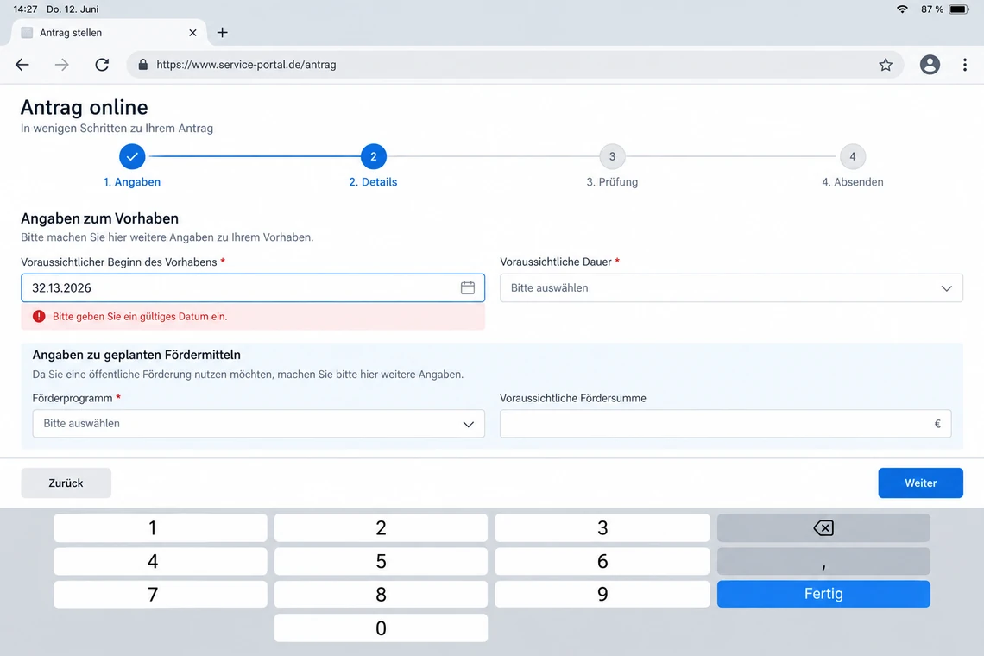Select step 2 Details circle
The image size is (984, 656).
coord(374,156)
